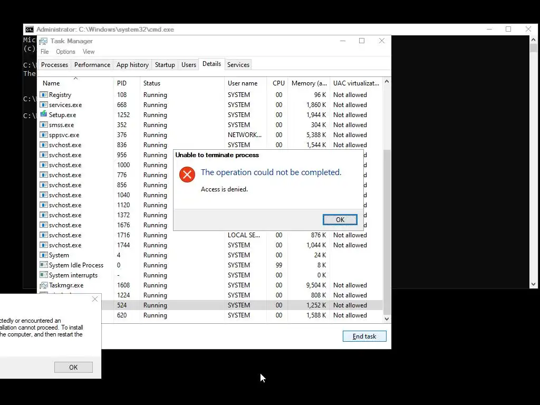Select the row with PID 620
Image resolution: width=540 pixels, height=405 pixels.
tap(242, 315)
